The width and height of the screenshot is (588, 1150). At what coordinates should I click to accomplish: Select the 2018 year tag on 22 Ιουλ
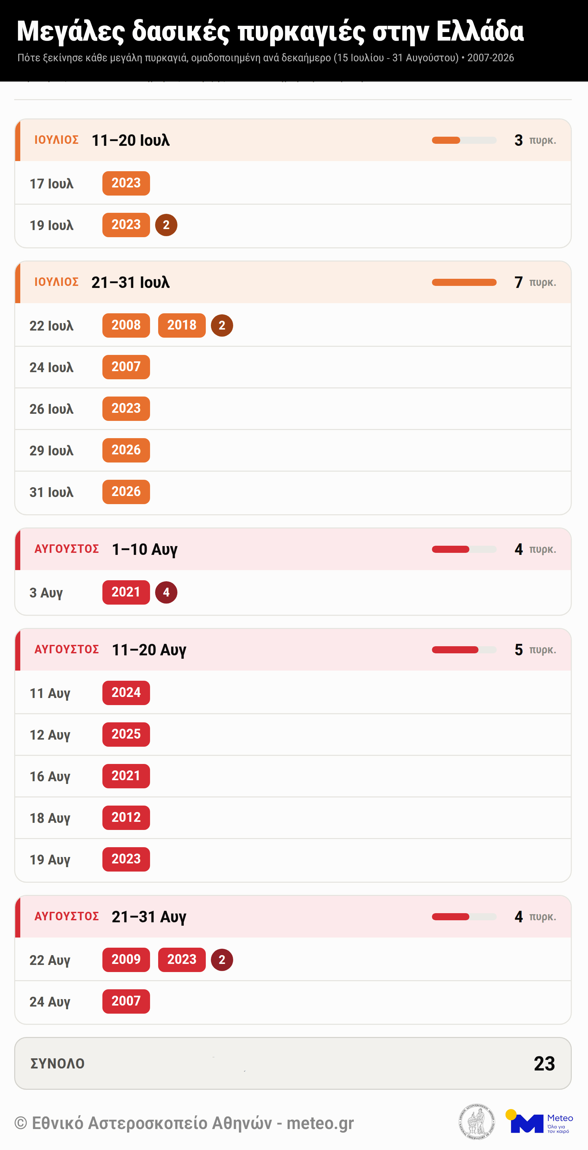pos(182,325)
